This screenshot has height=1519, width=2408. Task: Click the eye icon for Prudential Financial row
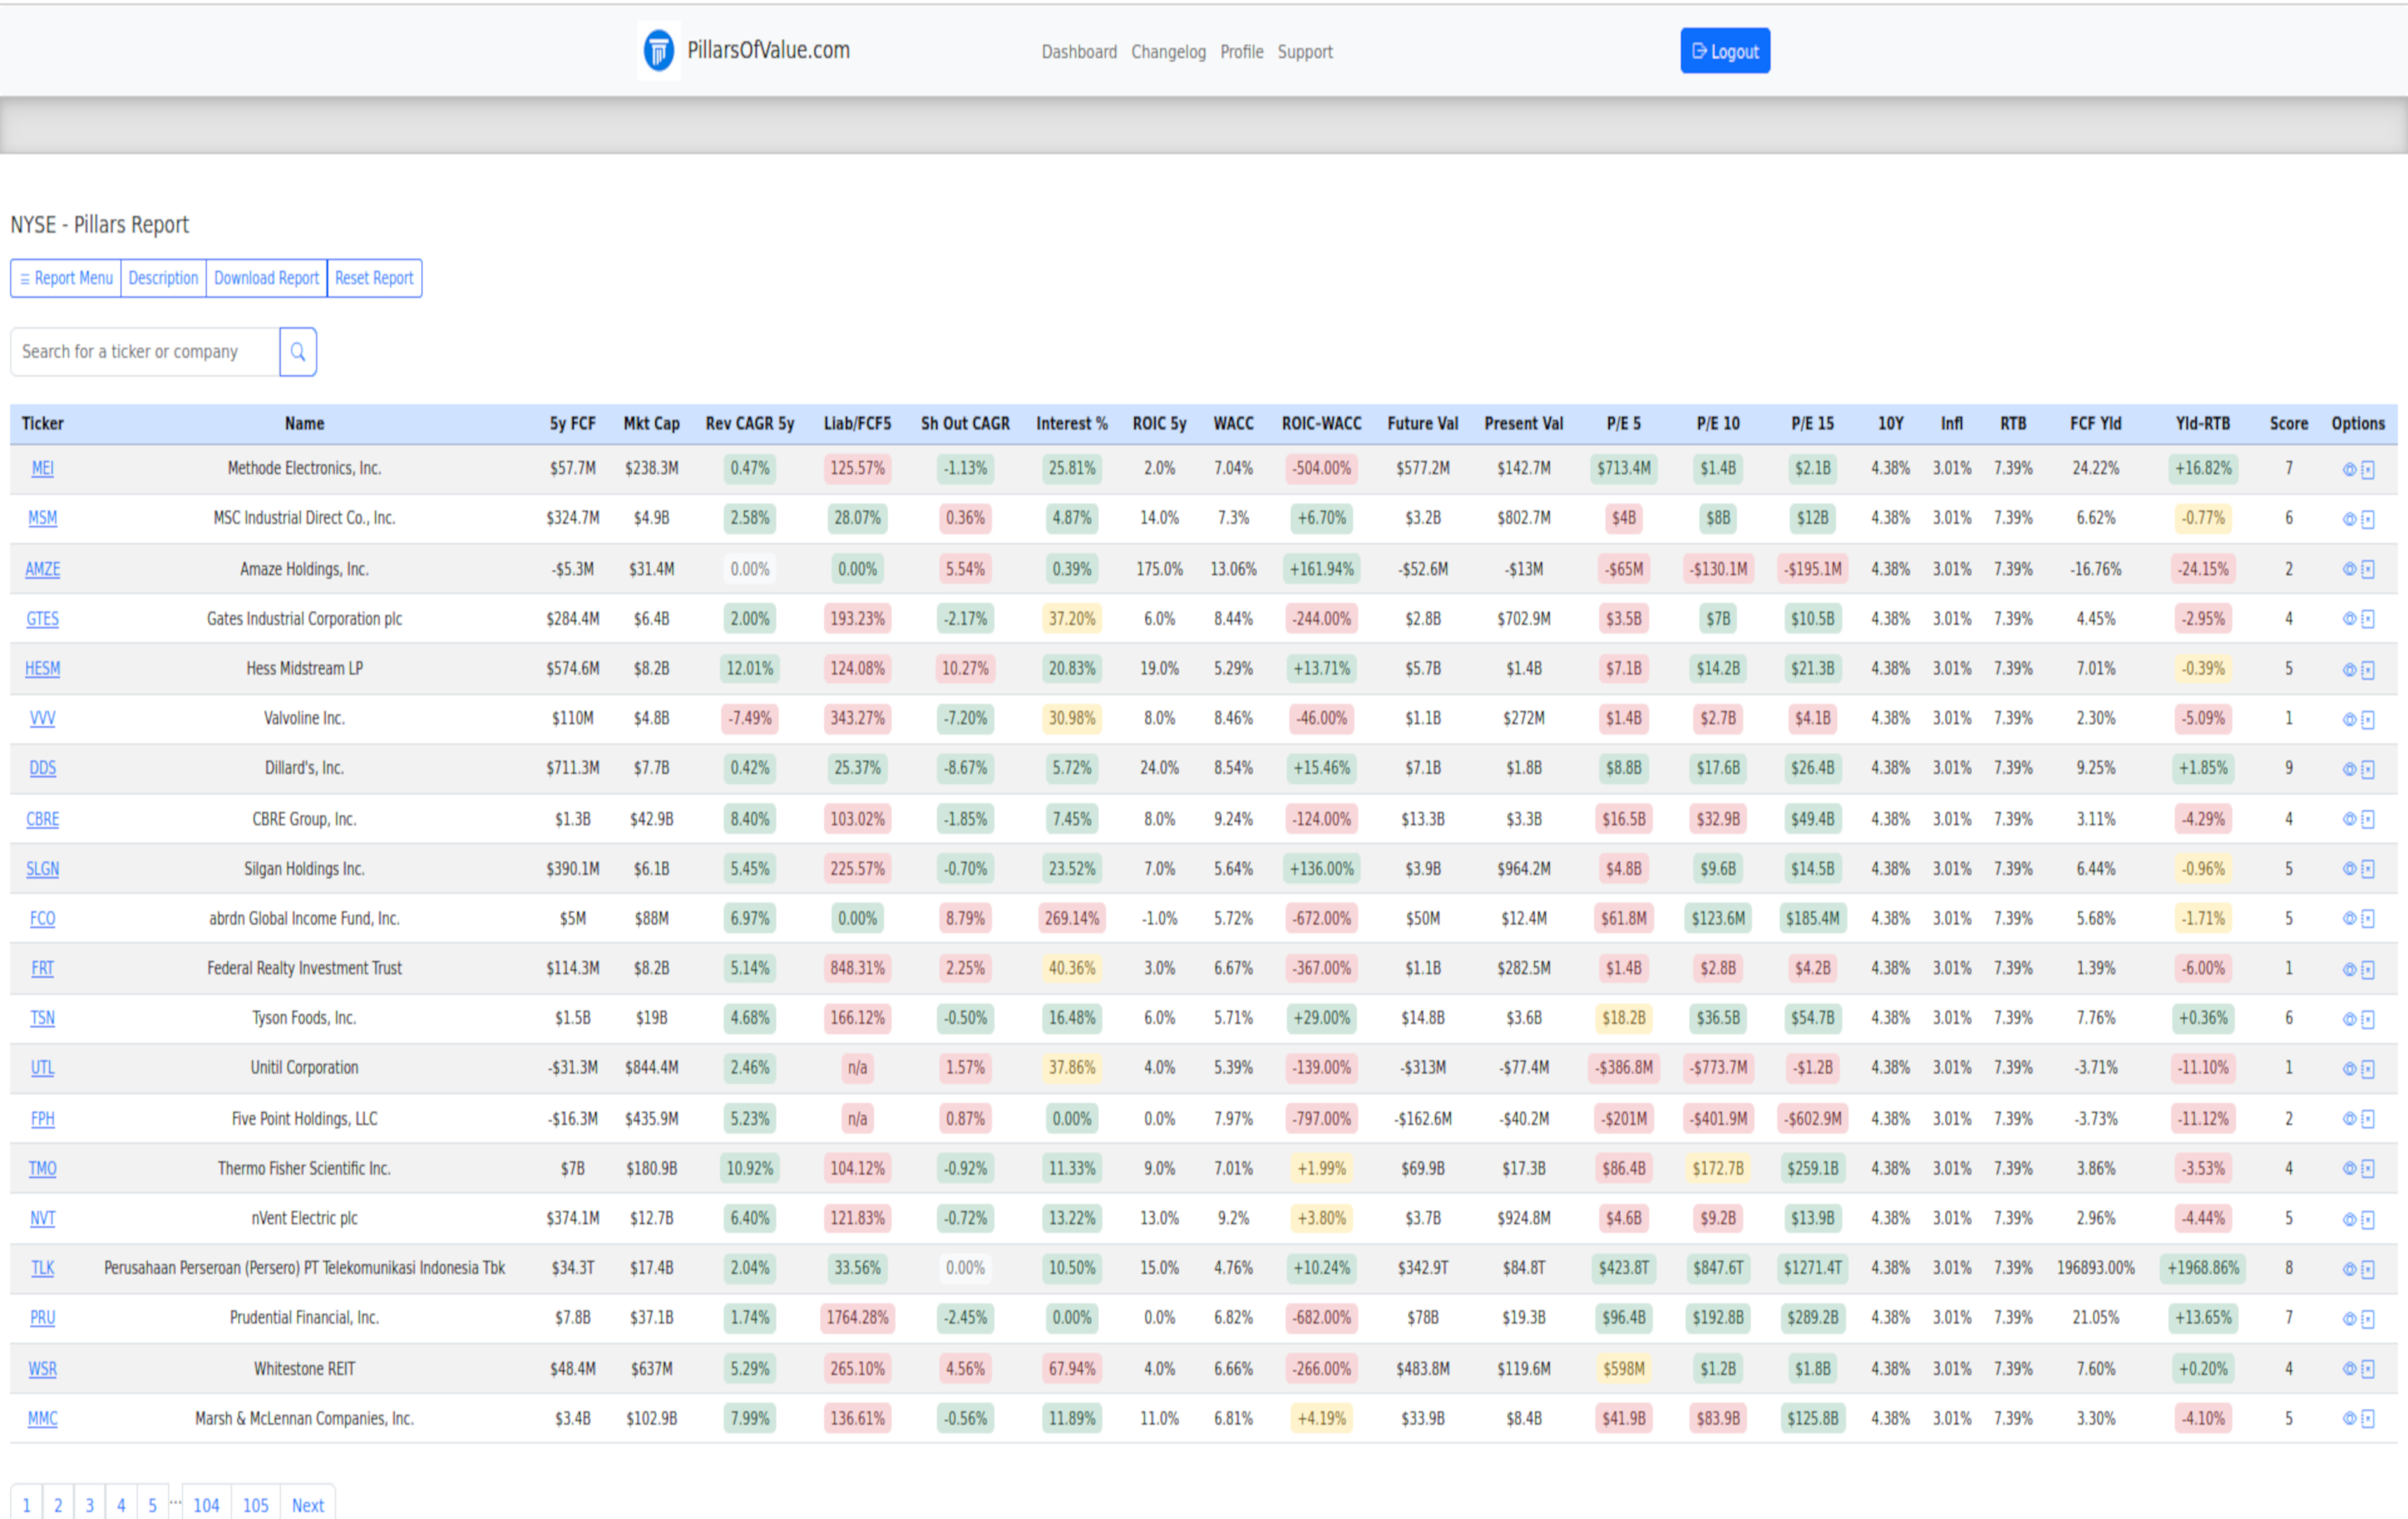tap(2349, 1318)
